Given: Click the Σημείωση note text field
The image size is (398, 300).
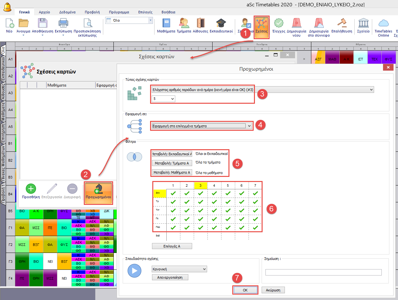Looking at the screenshot, I should point(323,272).
